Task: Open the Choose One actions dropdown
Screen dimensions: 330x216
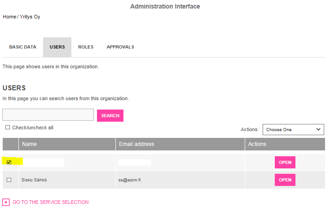Action: [293, 129]
